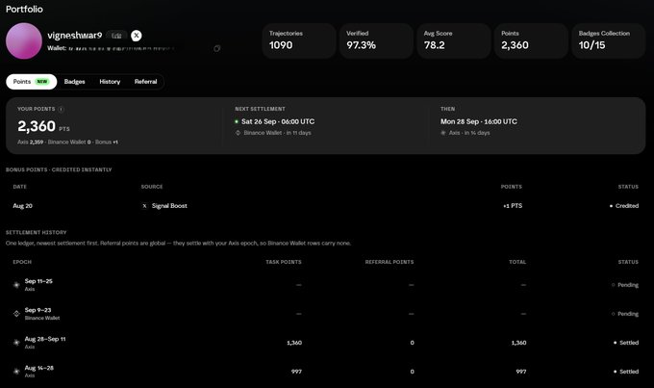Click the Axis icon on Sep 11–25 row
The width and height of the screenshot is (654, 388).
click(x=16, y=285)
